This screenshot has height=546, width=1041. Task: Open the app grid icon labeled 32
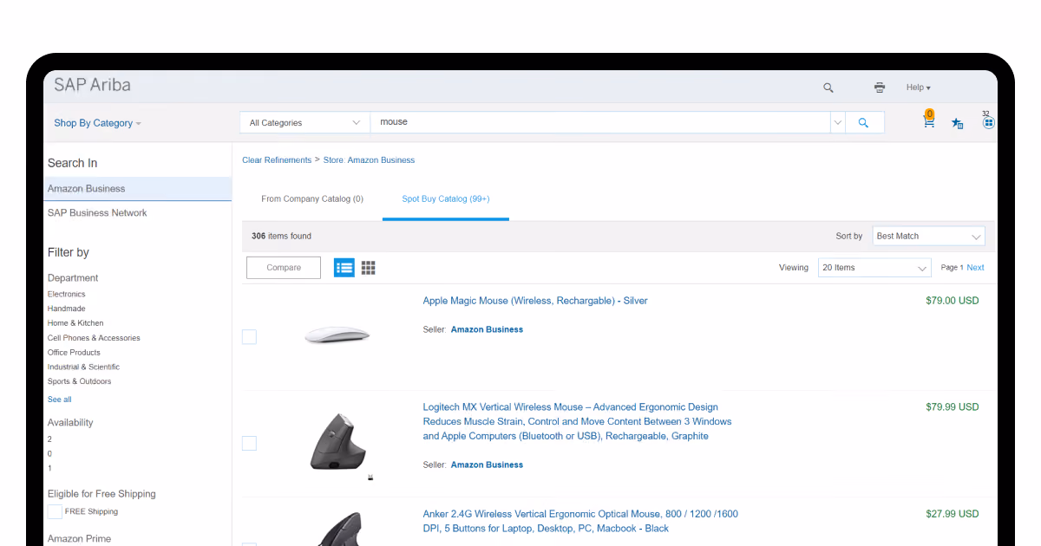988,122
